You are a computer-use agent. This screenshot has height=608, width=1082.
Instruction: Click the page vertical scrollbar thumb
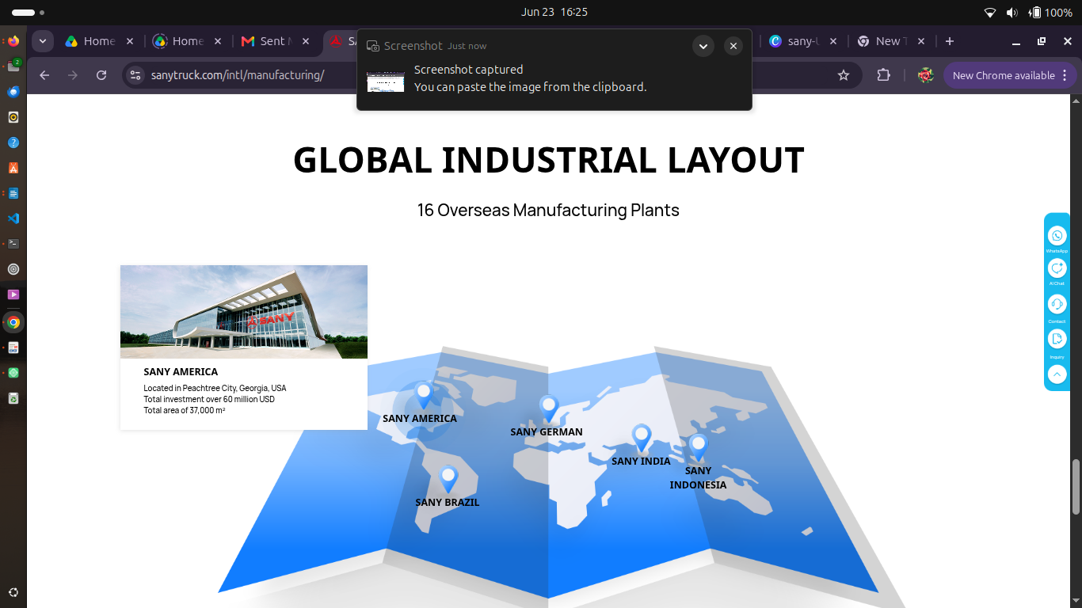(x=1076, y=487)
